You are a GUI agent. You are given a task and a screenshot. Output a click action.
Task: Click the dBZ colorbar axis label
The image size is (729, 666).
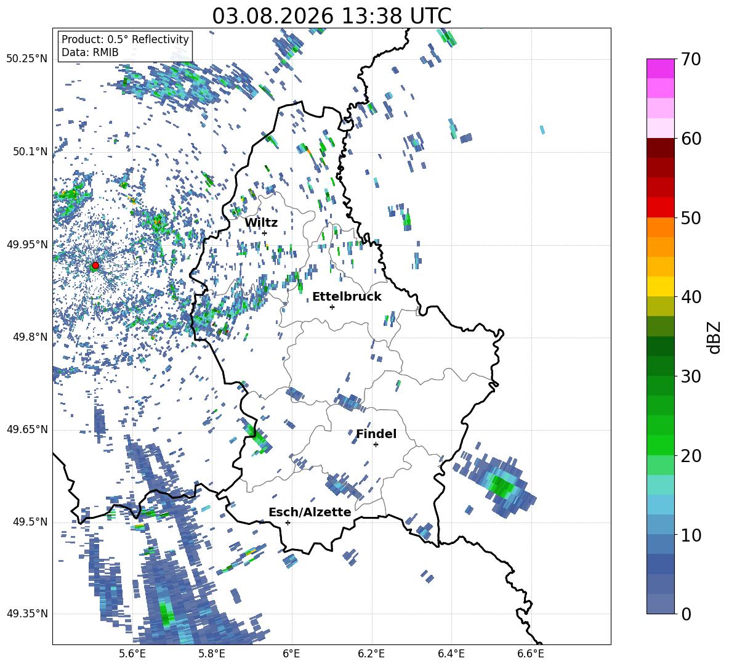coord(715,337)
